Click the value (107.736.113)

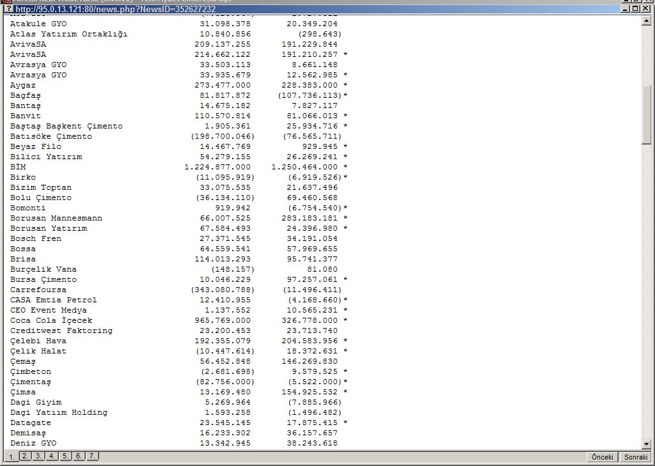(x=310, y=96)
